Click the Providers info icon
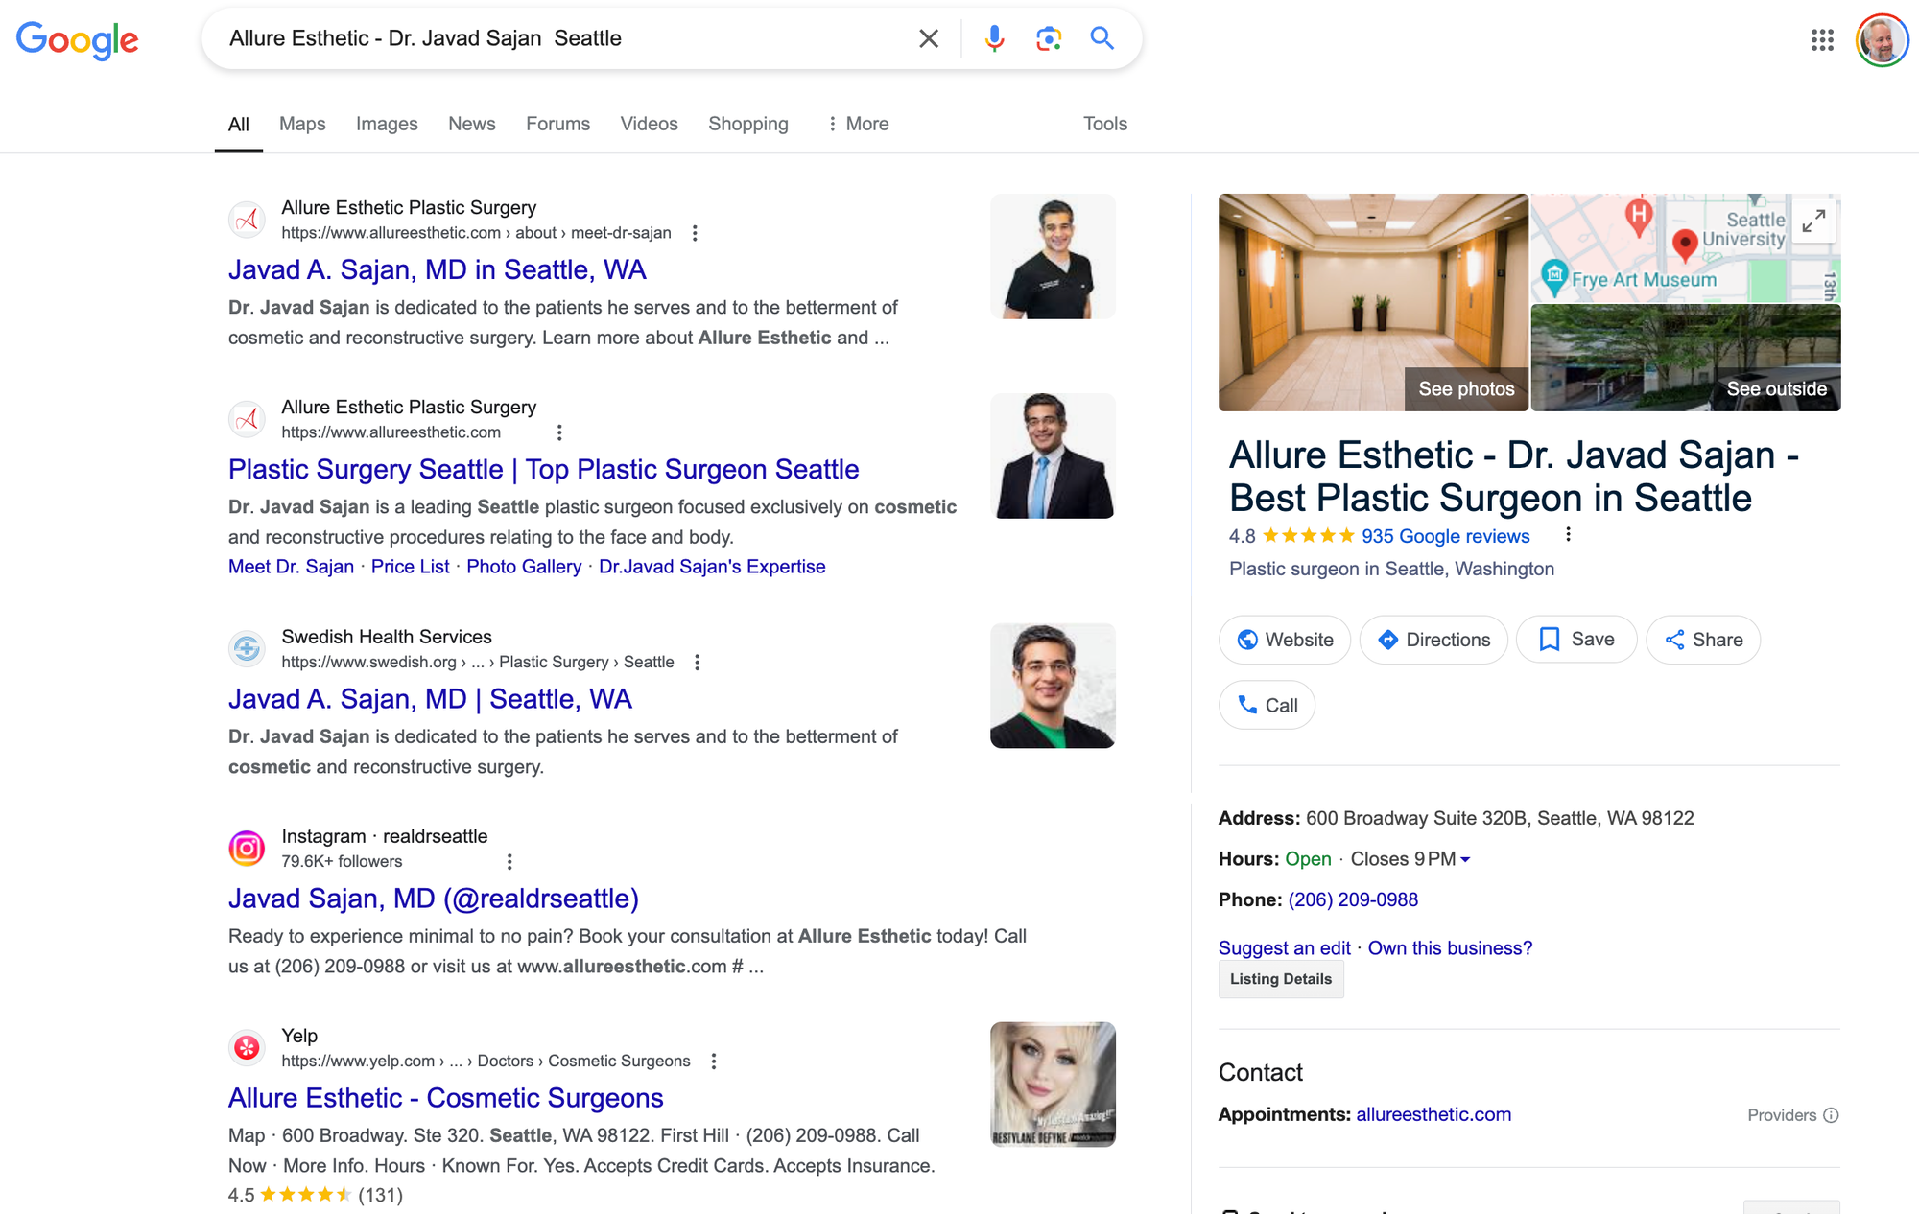This screenshot has height=1214, width=1919. pyautogui.click(x=1831, y=1115)
